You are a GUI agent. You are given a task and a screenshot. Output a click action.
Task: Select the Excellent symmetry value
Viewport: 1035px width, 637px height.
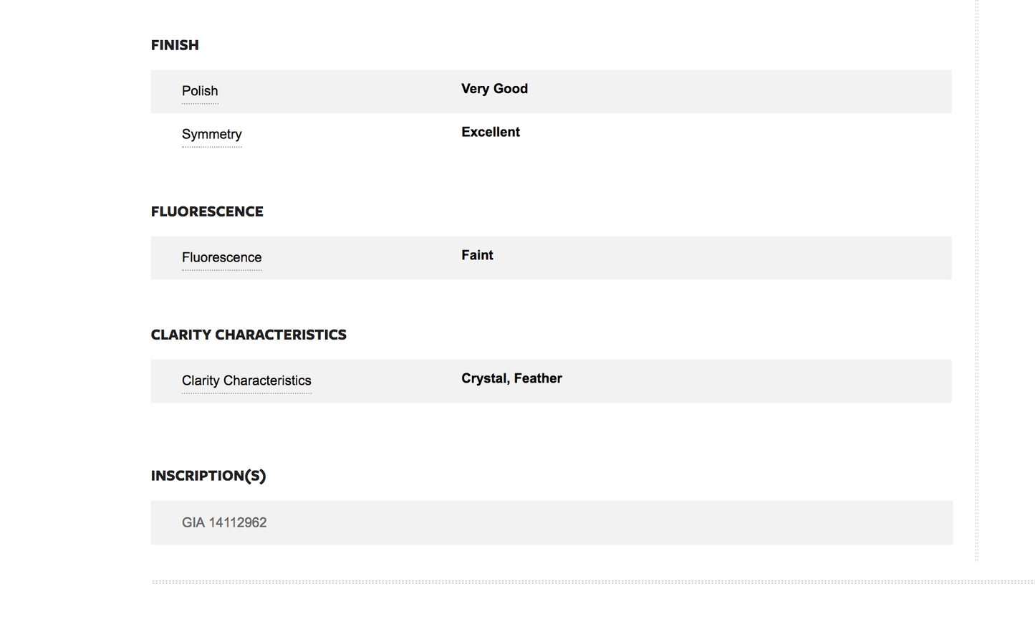(491, 132)
